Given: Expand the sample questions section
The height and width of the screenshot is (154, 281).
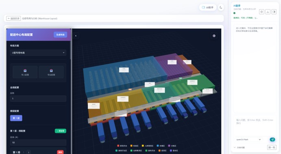Looking at the screenshot, I should point(240,147).
